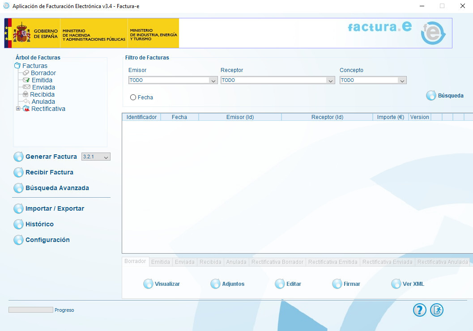The height and width of the screenshot is (331, 473).
Task: Open Histórico with its blue icon
Action: click(x=18, y=224)
